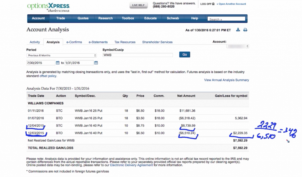Click the Go button
Screen dimensions: 302x177
point(185,55)
